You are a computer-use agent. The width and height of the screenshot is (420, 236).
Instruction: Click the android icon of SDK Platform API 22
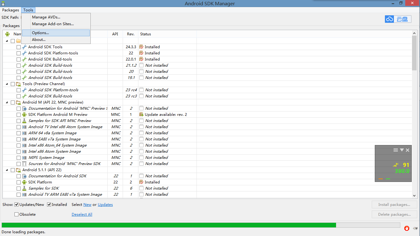(24, 182)
